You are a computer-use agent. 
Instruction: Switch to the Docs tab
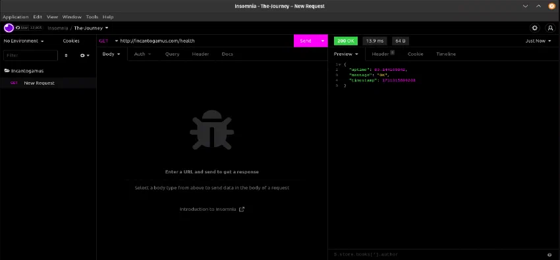pyautogui.click(x=227, y=54)
